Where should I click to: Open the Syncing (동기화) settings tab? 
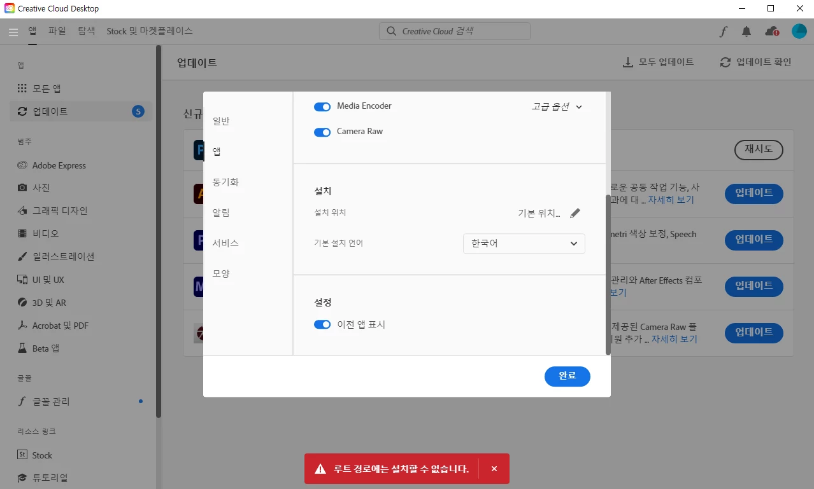click(225, 182)
